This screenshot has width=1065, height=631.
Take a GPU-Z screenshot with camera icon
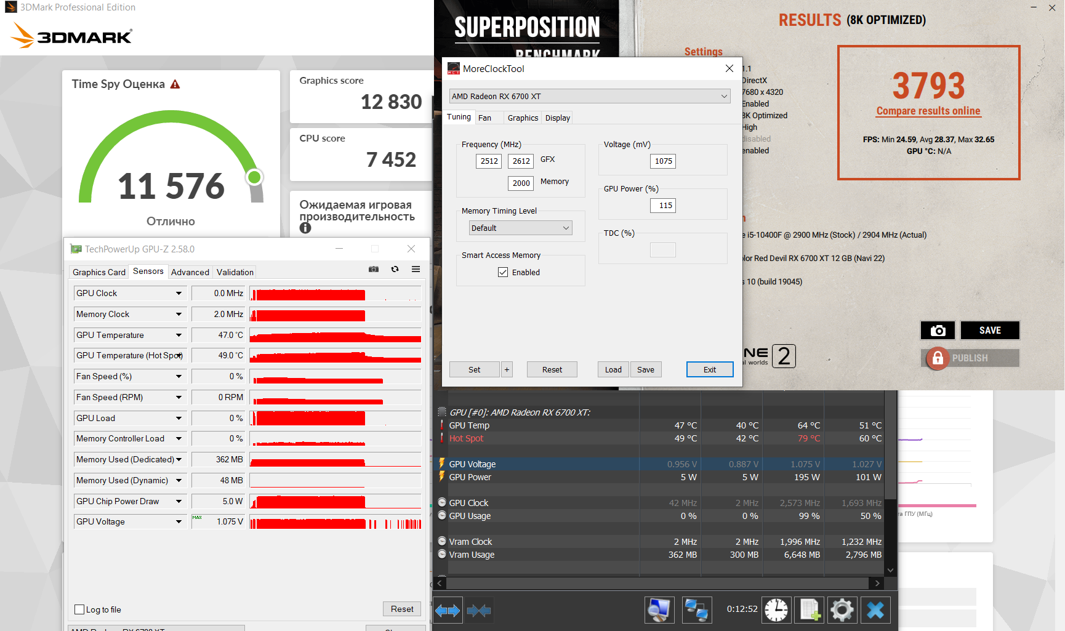click(374, 269)
